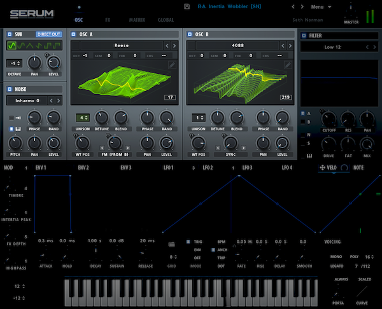Switch to the OSC tab
Image resolution: width=382 pixels, height=309 pixels.
79,20
